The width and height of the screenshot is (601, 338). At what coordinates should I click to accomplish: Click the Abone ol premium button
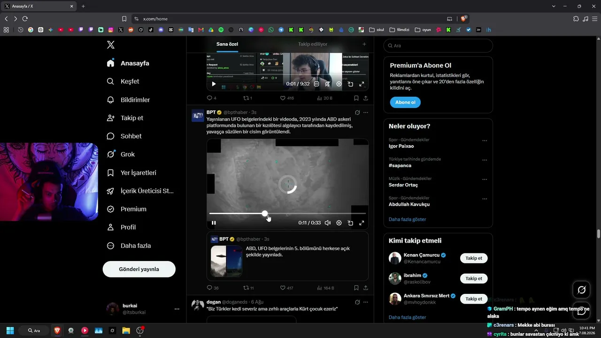coord(405,102)
